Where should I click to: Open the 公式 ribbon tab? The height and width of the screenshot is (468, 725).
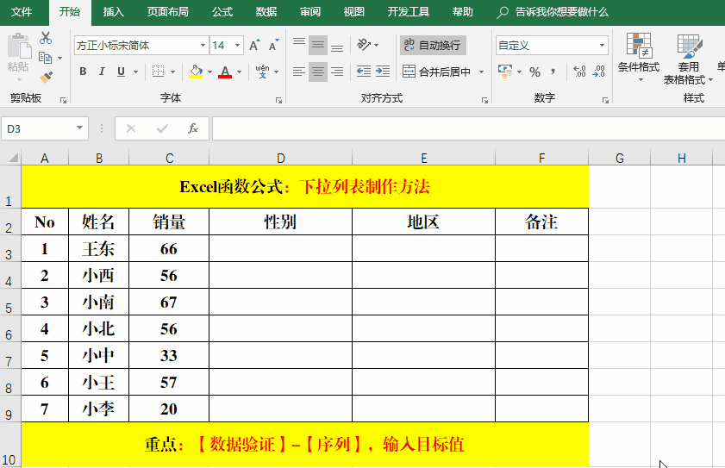[222, 12]
